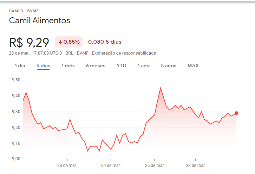Click the Camil Alimentos company title
Viewport: 255px width, 174px height.
click(x=40, y=20)
